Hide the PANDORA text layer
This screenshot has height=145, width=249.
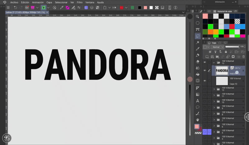tap(205, 71)
